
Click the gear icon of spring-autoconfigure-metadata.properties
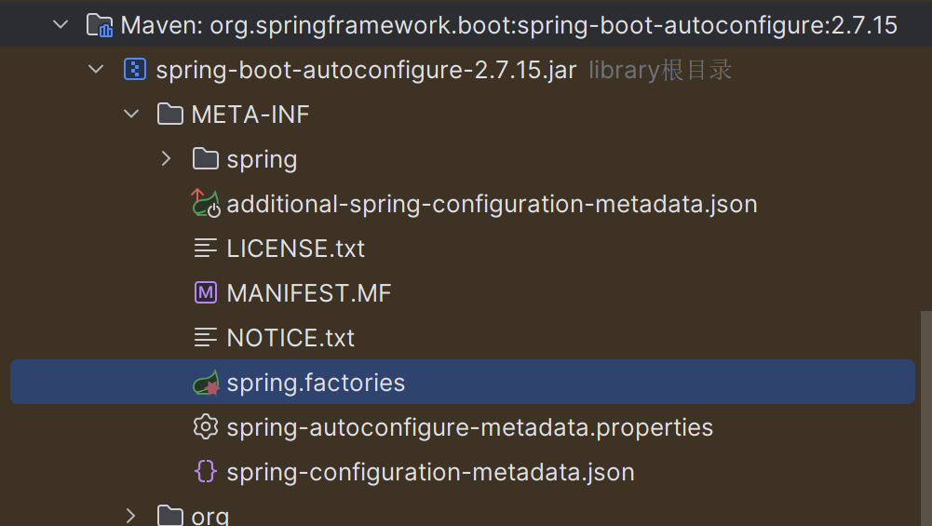tap(206, 426)
